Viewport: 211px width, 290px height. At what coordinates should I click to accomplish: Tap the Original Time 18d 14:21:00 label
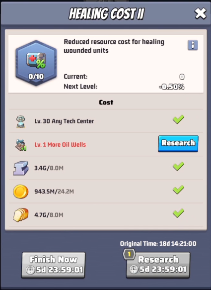point(158,244)
